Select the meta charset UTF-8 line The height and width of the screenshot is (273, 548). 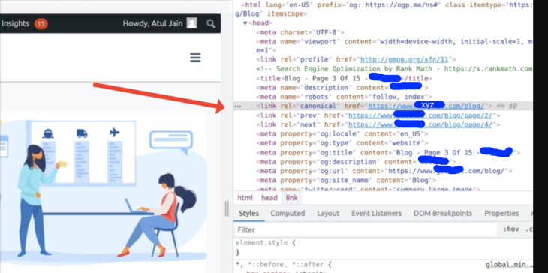(300, 32)
